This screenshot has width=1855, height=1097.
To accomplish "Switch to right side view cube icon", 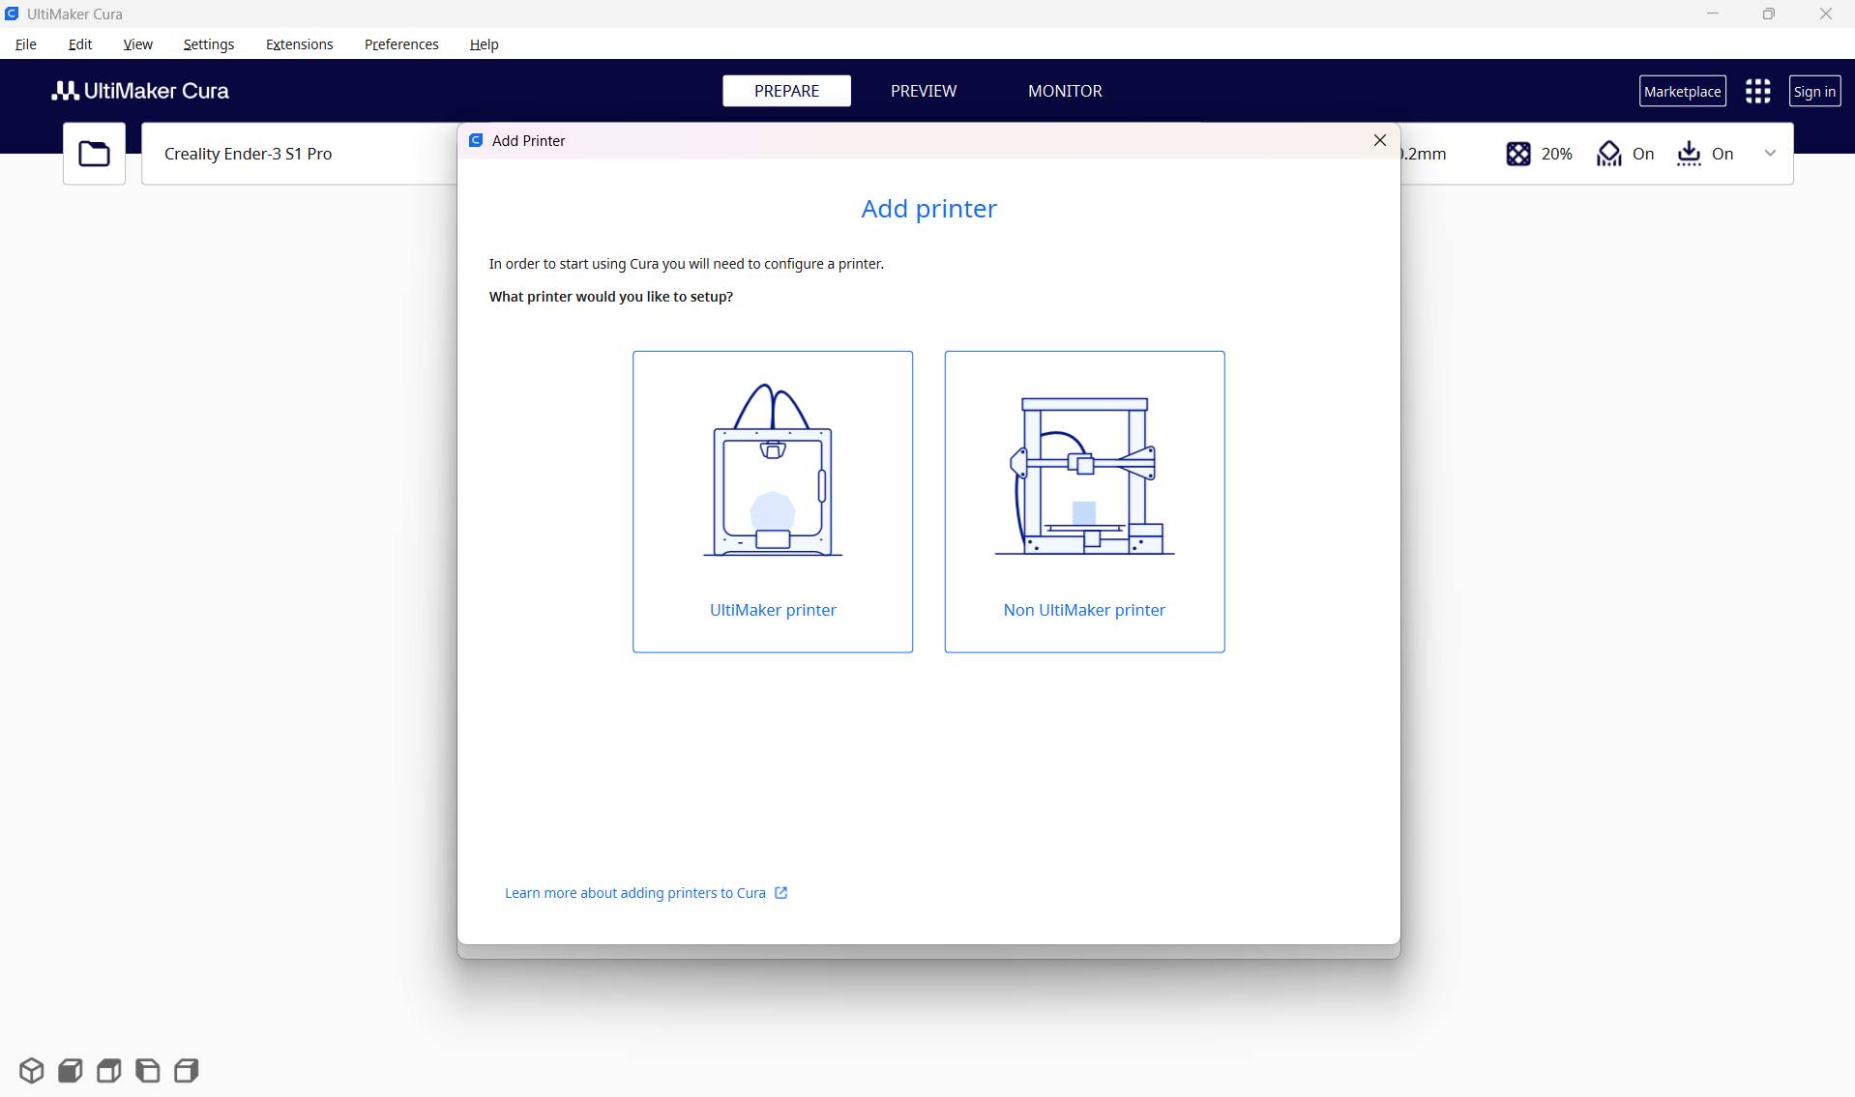I will tap(186, 1070).
